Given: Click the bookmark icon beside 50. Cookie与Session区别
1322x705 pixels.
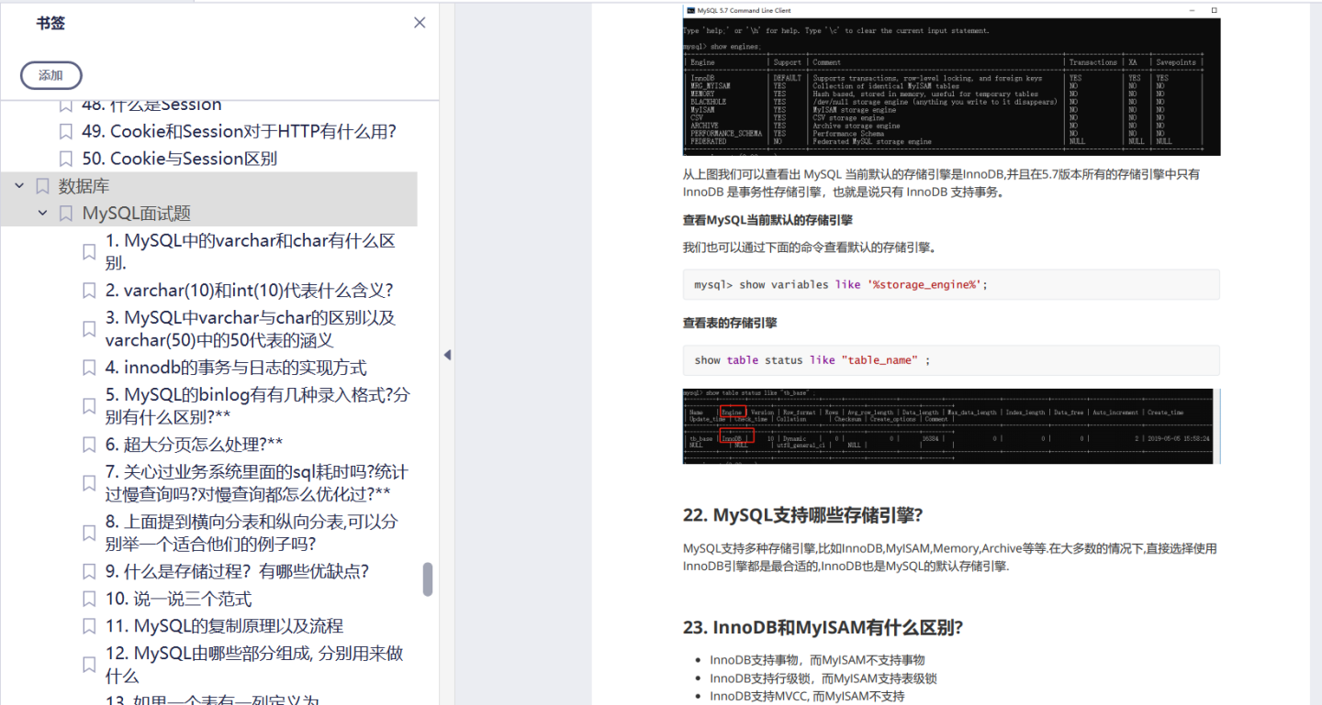Looking at the screenshot, I should click(x=66, y=159).
